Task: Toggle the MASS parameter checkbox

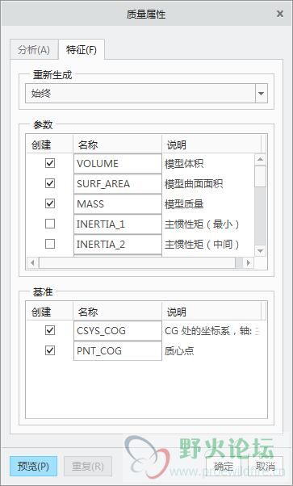Action: pos(50,203)
